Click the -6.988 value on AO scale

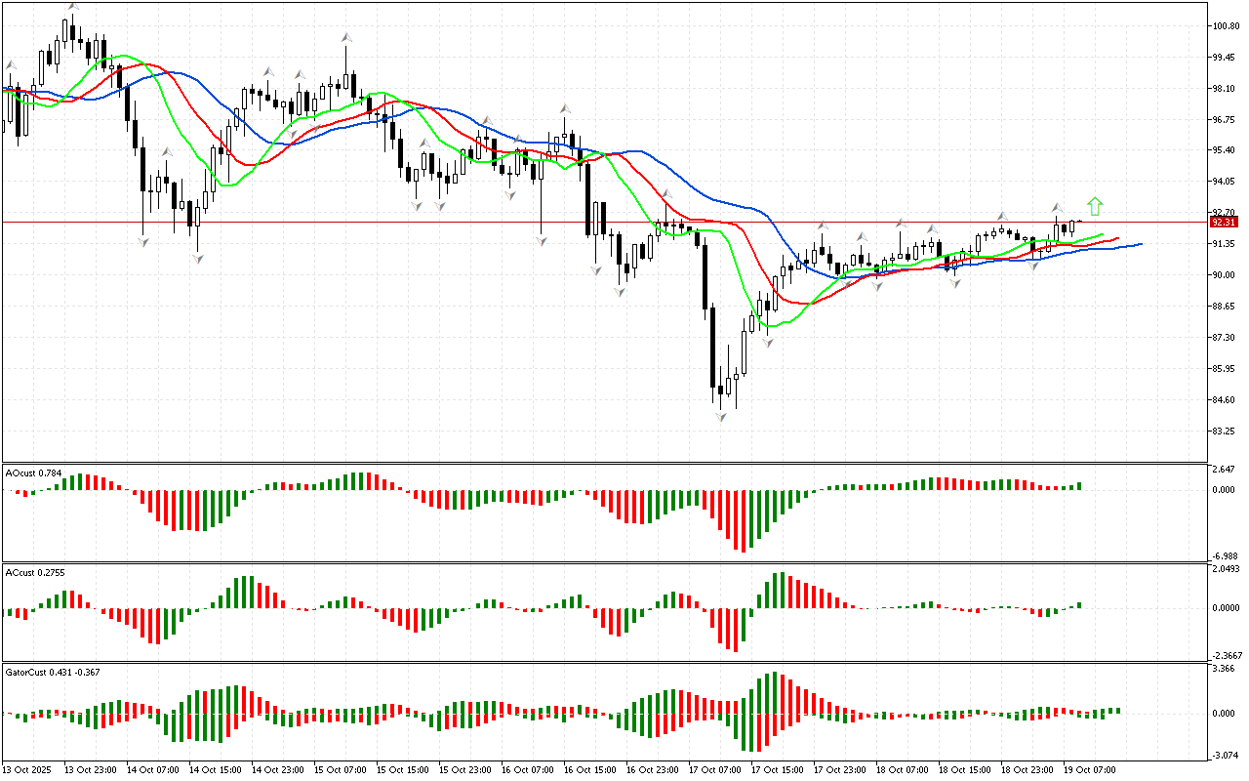1223,555
